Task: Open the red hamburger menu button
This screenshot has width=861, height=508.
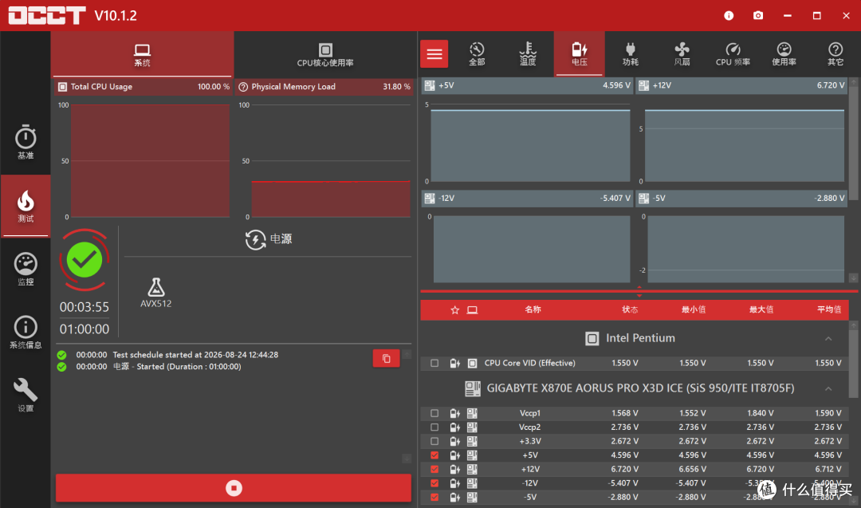Action: click(x=434, y=53)
